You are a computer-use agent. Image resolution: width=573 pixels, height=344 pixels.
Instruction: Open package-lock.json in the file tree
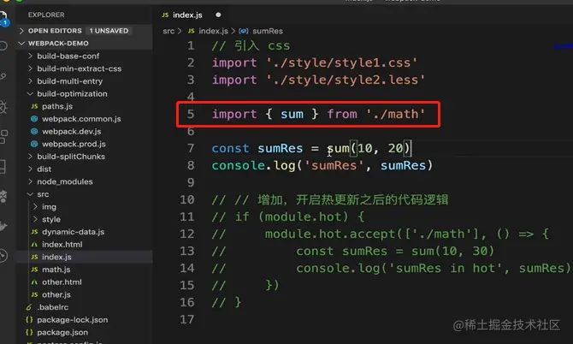point(73,320)
